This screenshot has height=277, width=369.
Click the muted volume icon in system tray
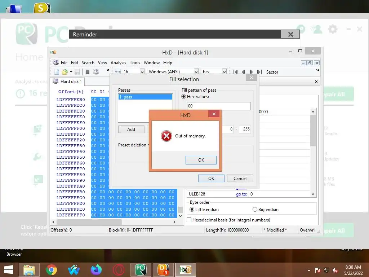[335, 270]
